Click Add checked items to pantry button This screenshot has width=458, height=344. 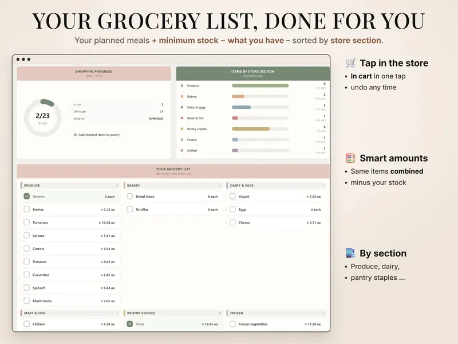pos(97,135)
